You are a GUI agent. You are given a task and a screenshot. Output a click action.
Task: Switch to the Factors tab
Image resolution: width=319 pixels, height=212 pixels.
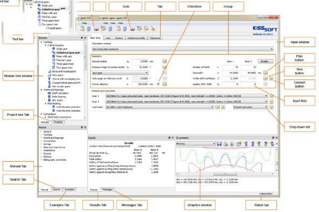pos(119,38)
